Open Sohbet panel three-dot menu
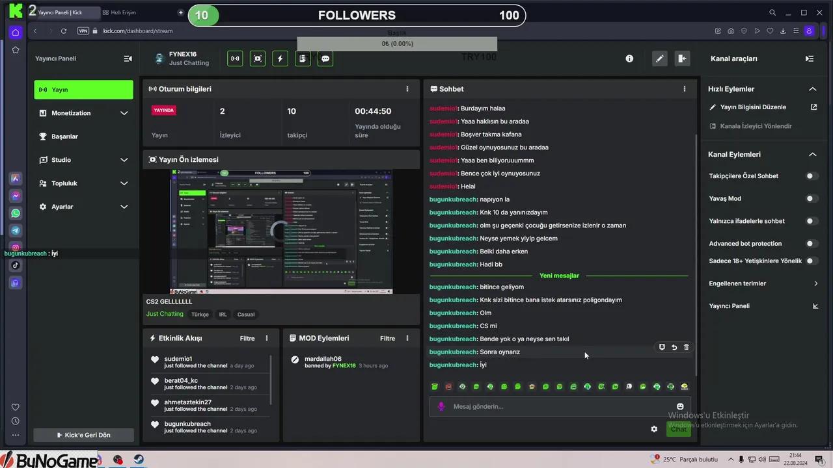Image resolution: width=833 pixels, height=468 pixels. coord(684,89)
